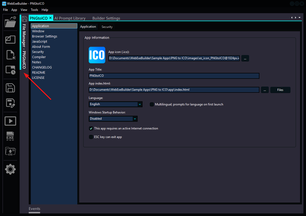This screenshot has width=306, height=216.
Task: Open the export EXE package icon
Action: (10, 152)
